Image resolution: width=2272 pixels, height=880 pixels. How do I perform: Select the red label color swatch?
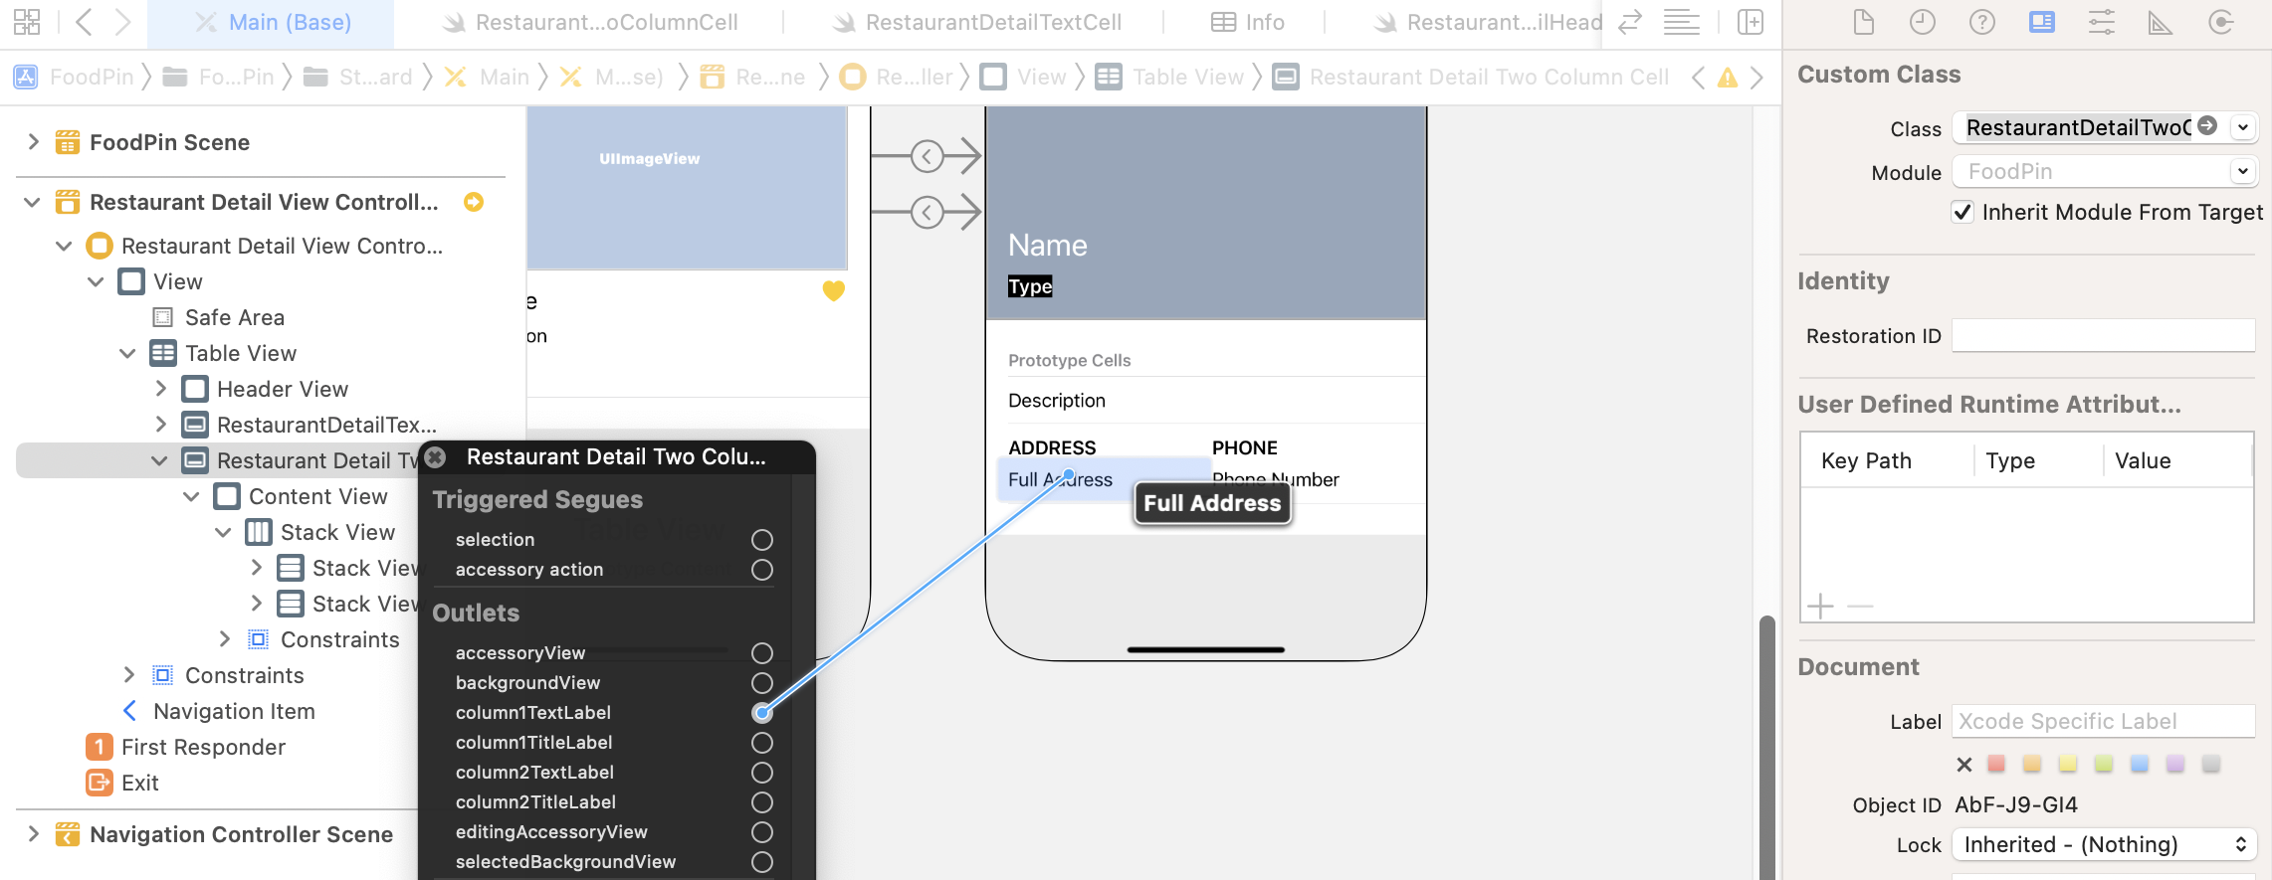1996,764
